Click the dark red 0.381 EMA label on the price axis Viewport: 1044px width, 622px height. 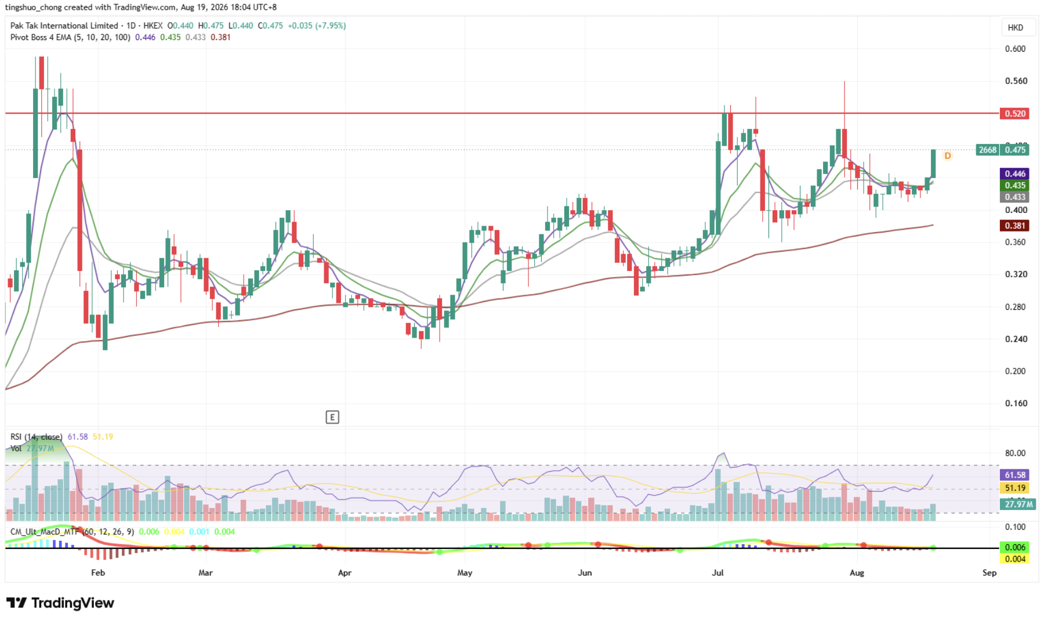tap(1015, 226)
